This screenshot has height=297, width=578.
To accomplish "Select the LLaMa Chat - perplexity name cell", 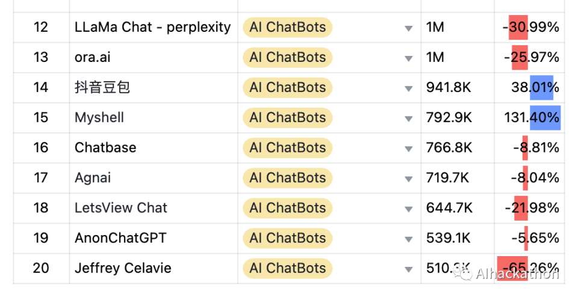I will click(153, 28).
